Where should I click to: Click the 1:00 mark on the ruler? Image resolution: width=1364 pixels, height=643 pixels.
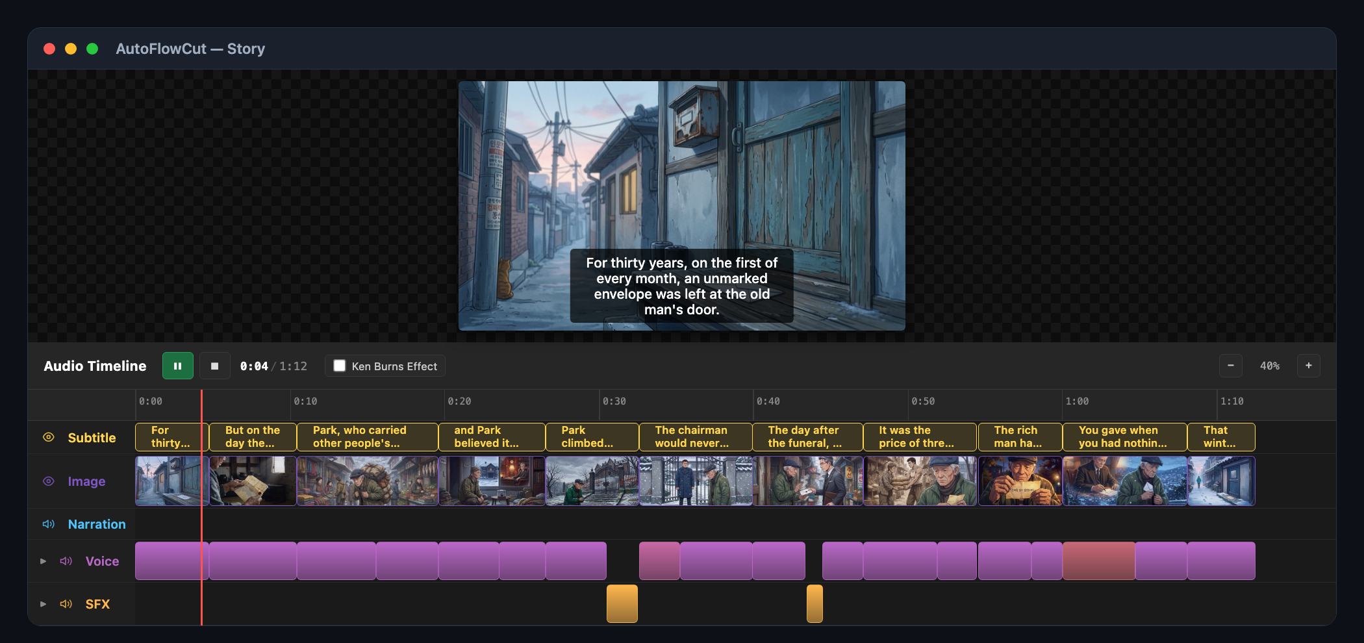(1077, 401)
